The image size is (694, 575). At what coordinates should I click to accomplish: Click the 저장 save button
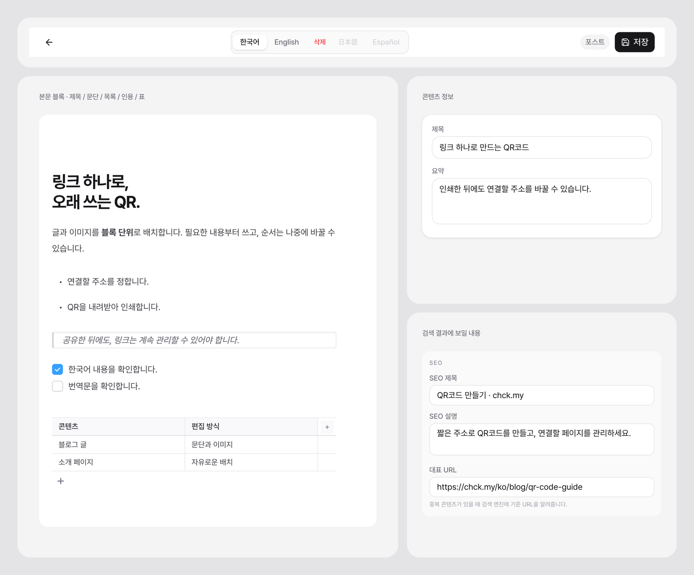coord(634,42)
